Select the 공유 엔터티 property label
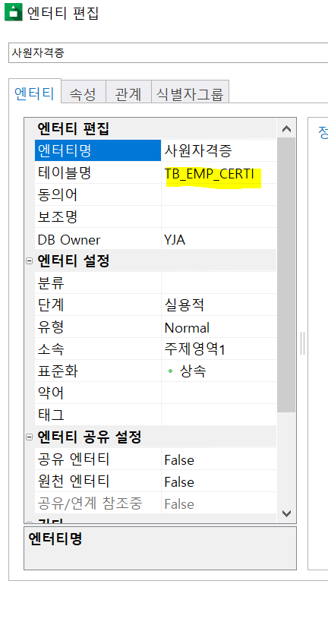 pyautogui.click(x=74, y=459)
